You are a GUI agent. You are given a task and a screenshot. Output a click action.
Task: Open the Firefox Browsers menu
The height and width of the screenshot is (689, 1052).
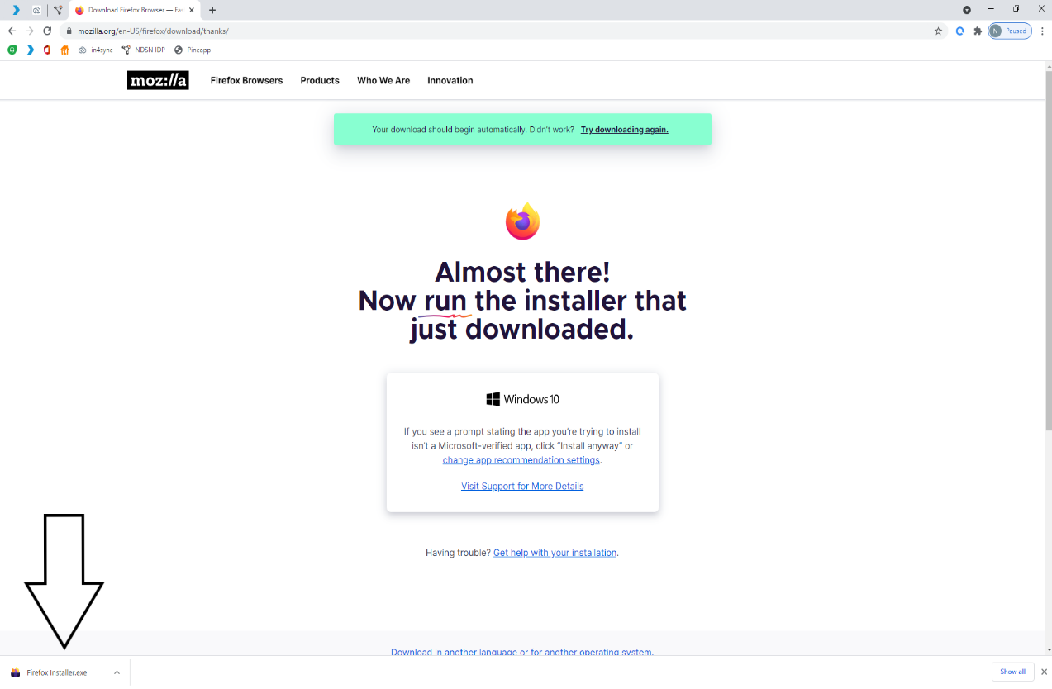tap(246, 80)
